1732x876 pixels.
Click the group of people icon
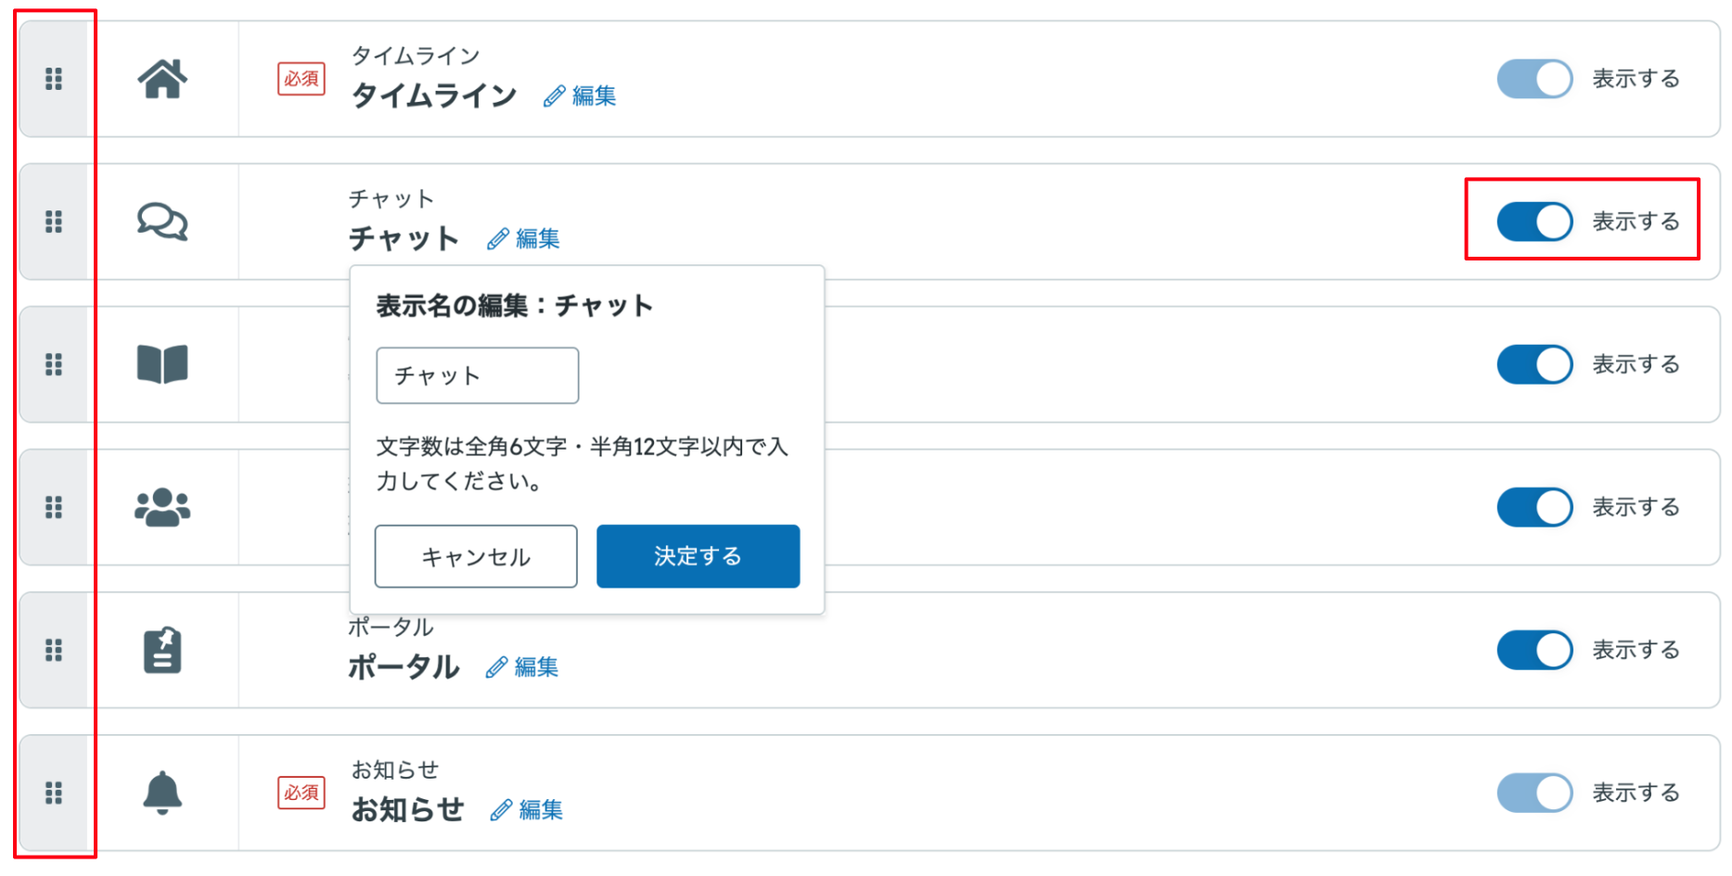pos(163,506)
